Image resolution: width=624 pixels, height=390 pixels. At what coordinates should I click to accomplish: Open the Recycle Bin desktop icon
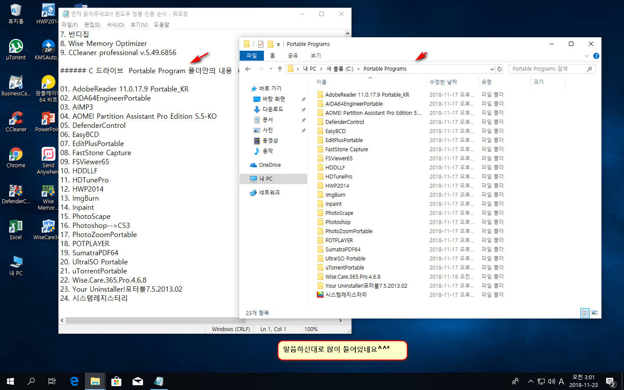(16, 13)
